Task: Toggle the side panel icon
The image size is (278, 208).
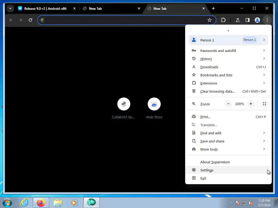Action: coord(248,20)
